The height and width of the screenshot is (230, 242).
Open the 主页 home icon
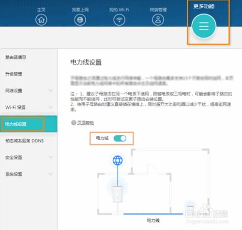(41, 20)
